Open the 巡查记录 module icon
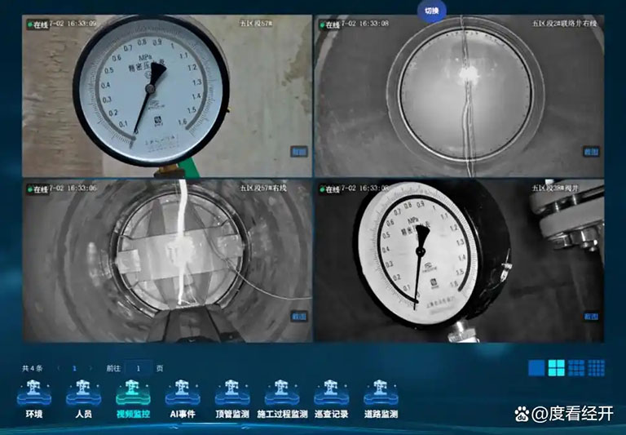The image size is (626, 435). (x=331, y=393)
